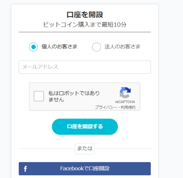
Task: Click the reCAPTCHA text under the logo
Action: pos(125,102)
